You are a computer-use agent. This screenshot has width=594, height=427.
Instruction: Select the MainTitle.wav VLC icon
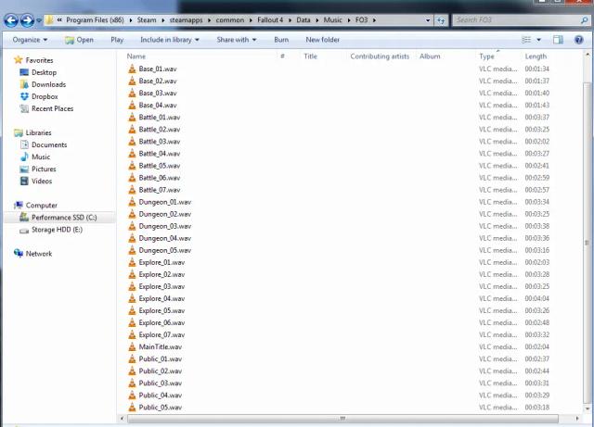tap(132, 346)
